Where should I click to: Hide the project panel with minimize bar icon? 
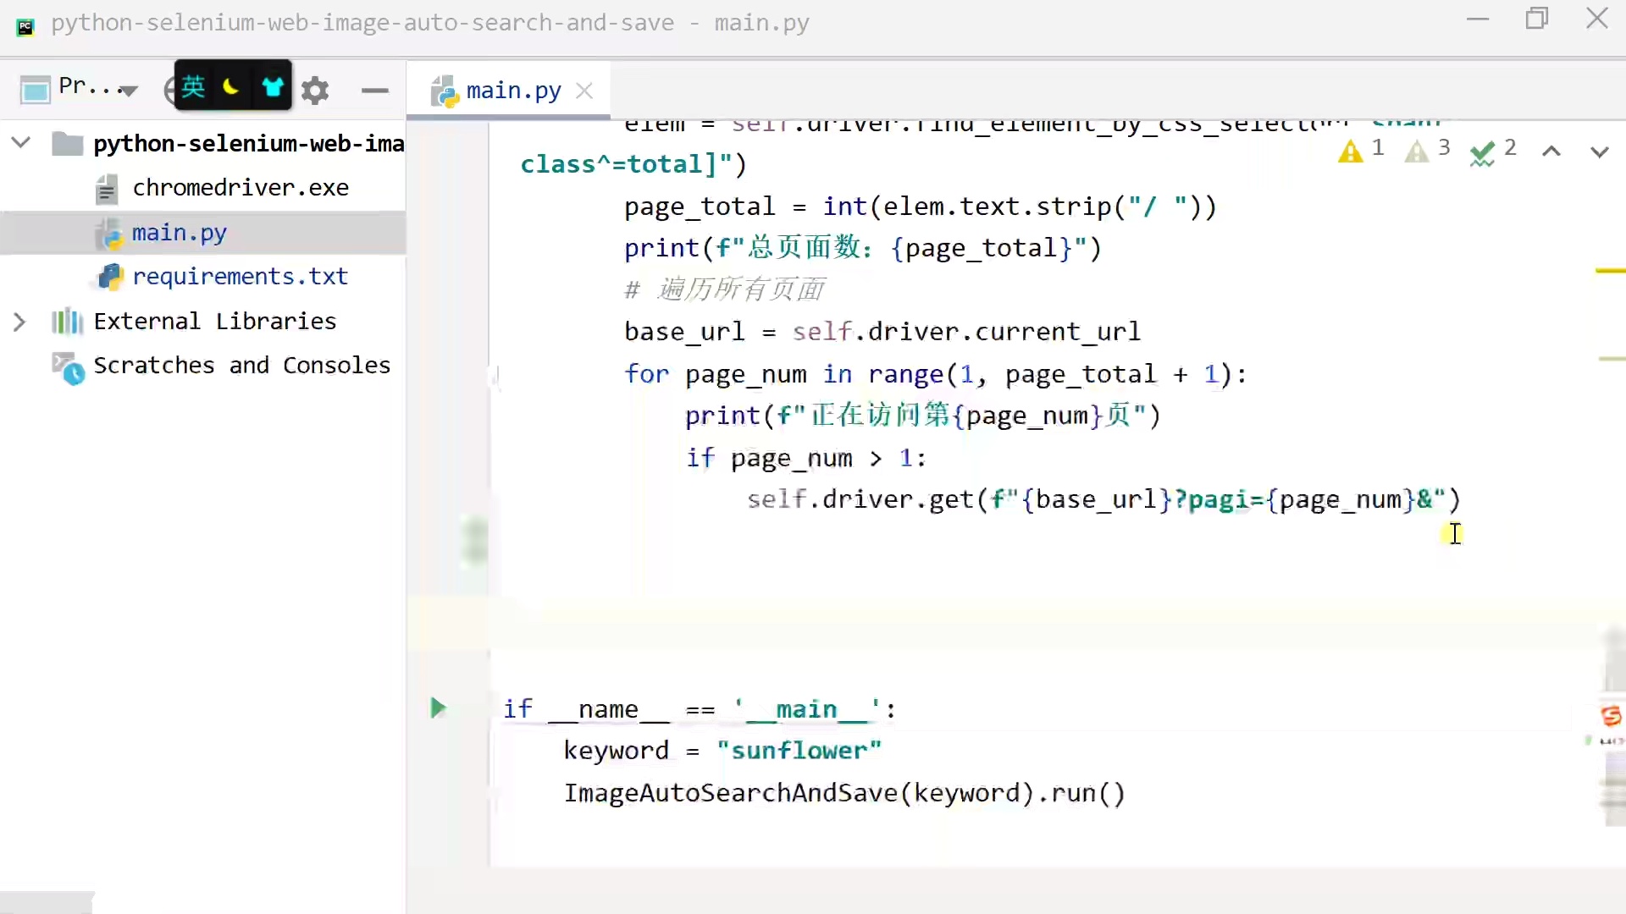pos(375,91)
